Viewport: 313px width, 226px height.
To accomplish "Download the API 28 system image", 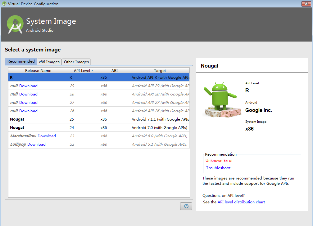I will 28,94.
